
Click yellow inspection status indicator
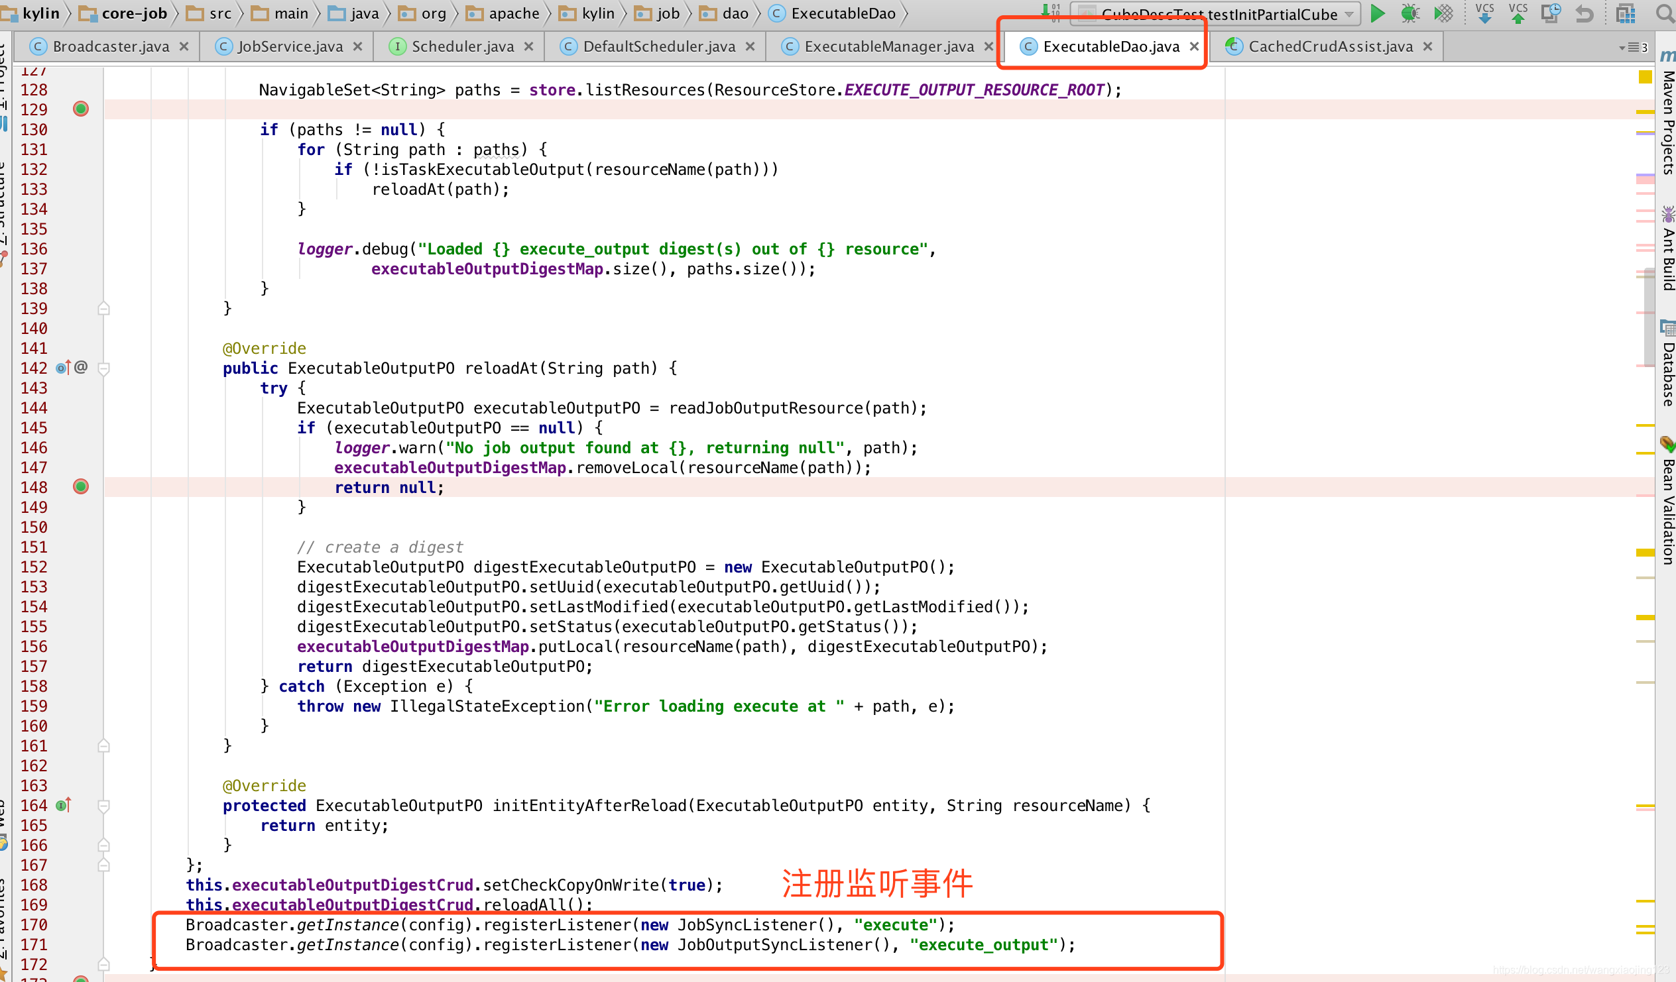click(1646, 77)
